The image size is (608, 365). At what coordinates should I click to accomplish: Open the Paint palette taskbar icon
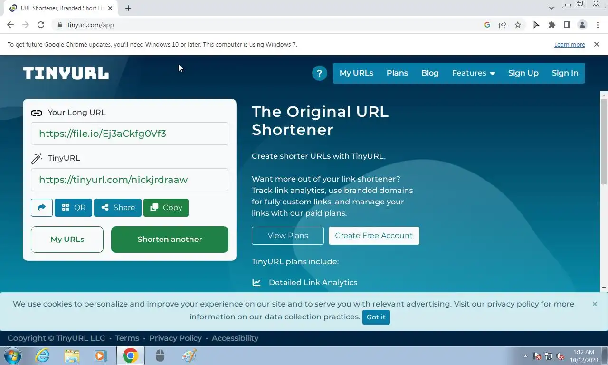pos(189,355)
